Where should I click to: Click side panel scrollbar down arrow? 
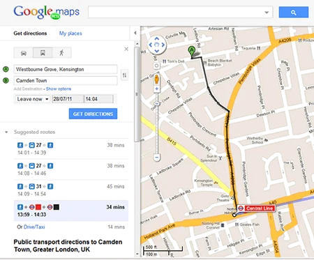[x=137, y=254]
